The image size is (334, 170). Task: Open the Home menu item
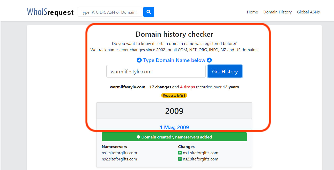(253, 12)
